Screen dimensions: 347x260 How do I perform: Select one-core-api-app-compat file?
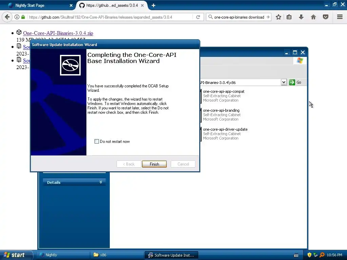tap(224, 96)
